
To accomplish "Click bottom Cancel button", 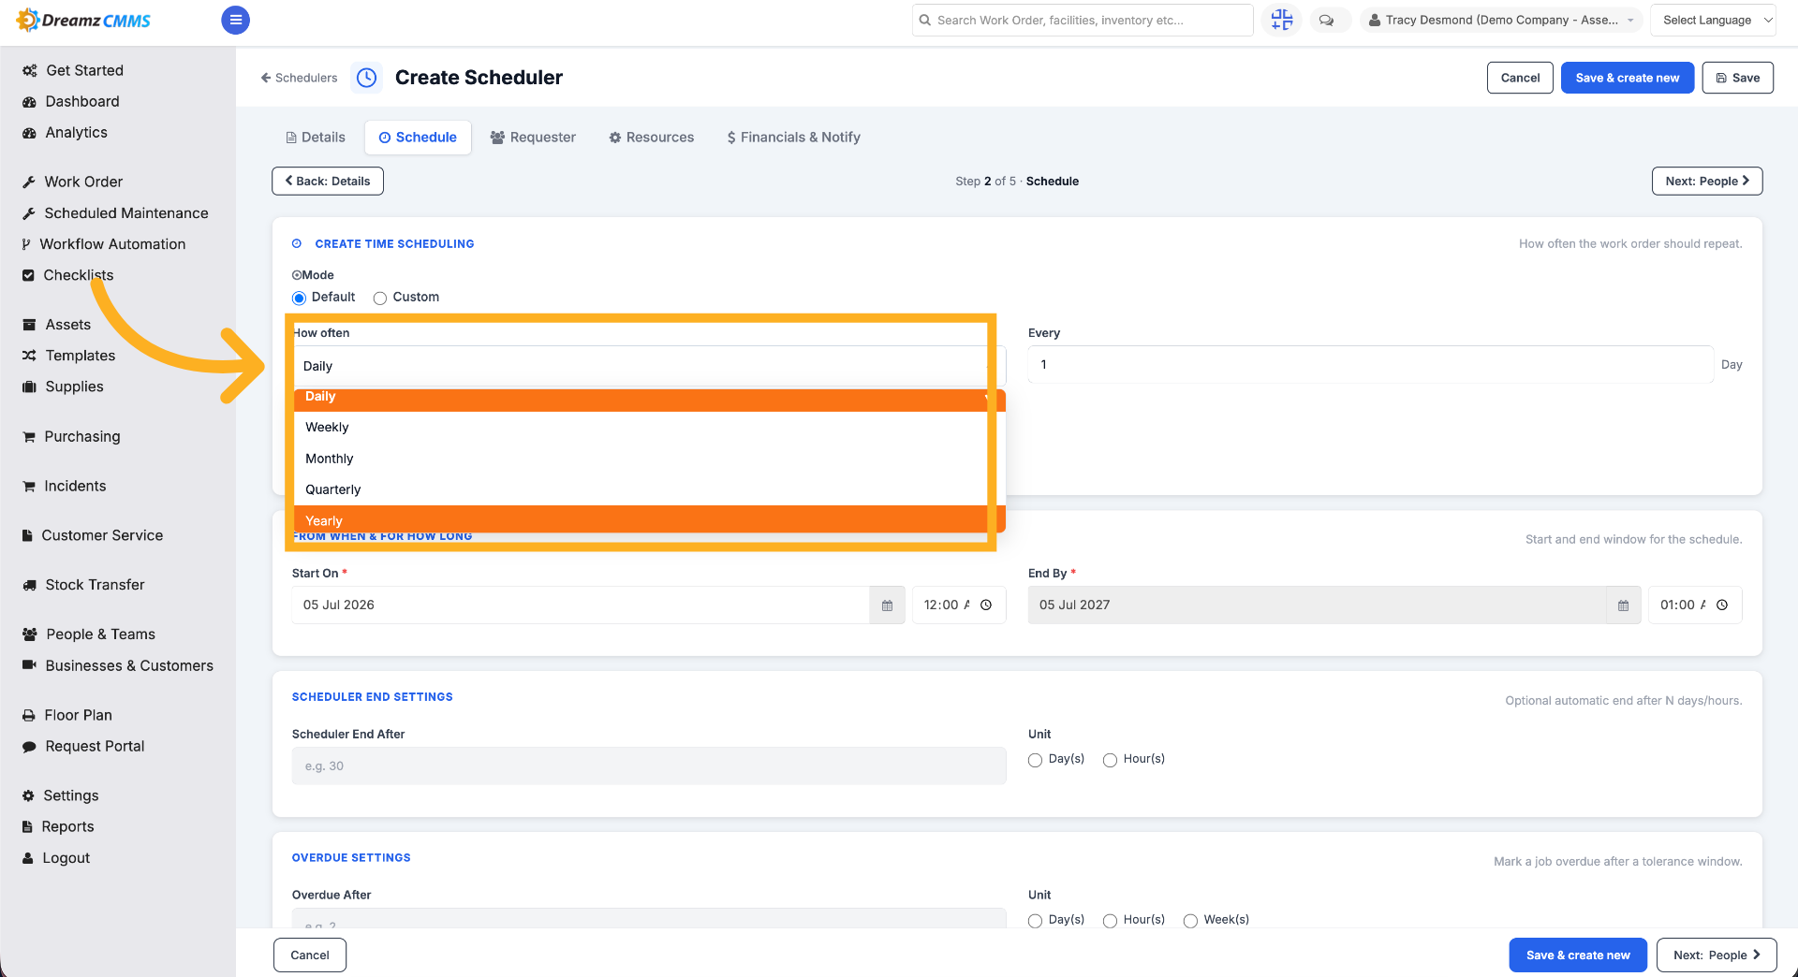I will click(310, 955).
